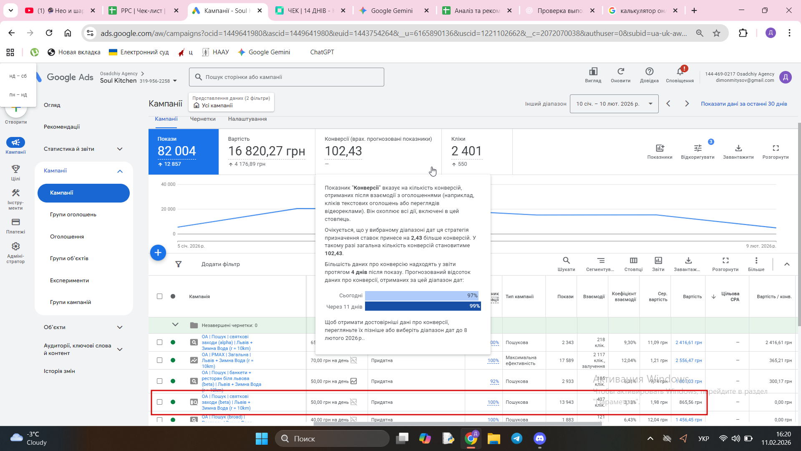The width and height of the screenshot is (801, 451).
Task: Expand Статистика й звіти section
Action: coord(119,149)
